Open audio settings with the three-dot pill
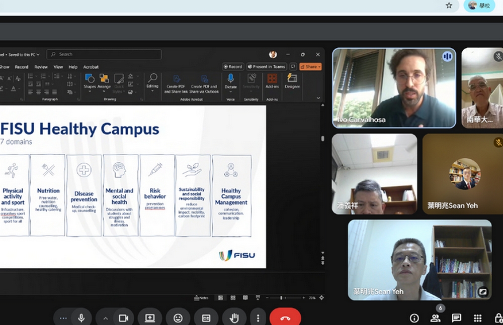 [63, 318]
